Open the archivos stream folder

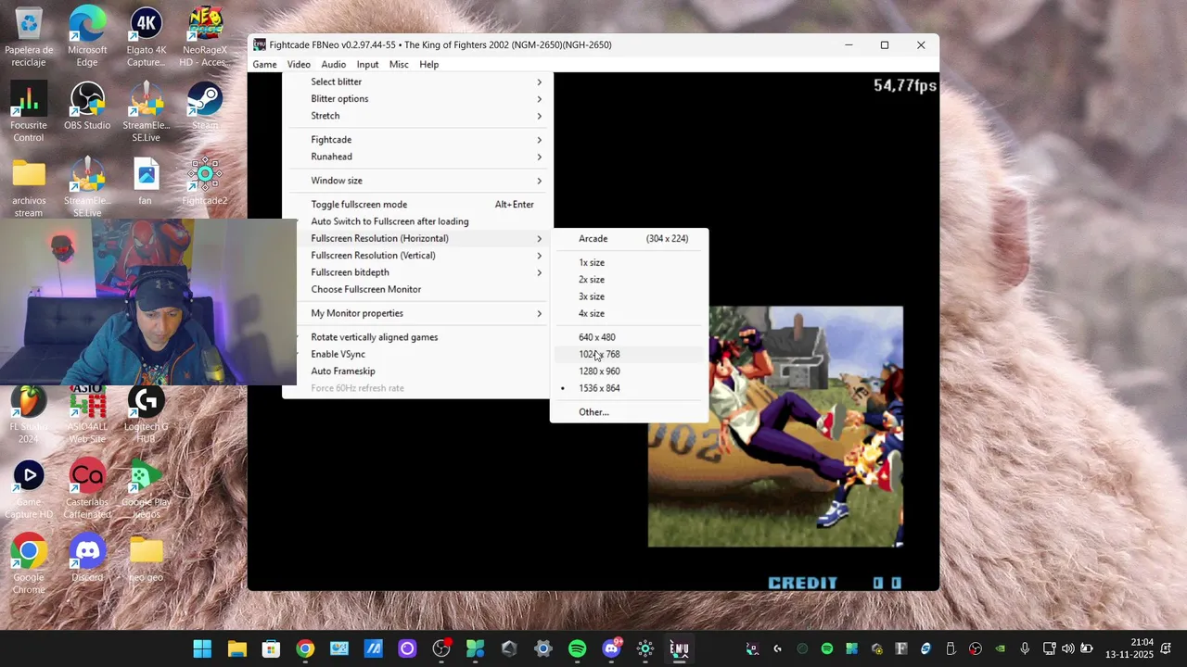coord(29,188)
